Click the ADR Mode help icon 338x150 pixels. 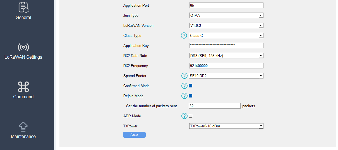(184, 116)
